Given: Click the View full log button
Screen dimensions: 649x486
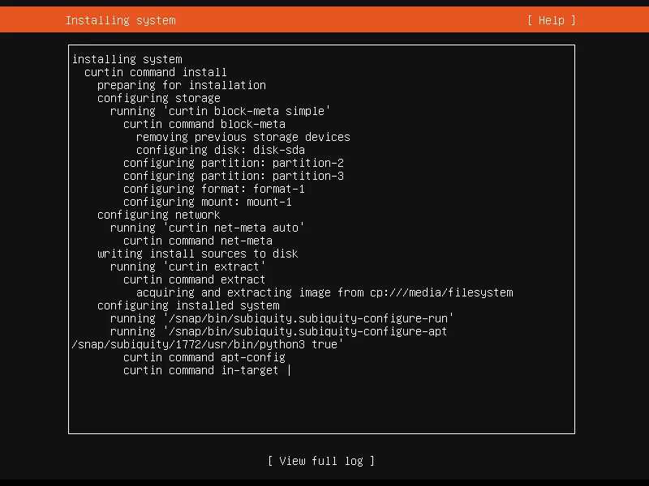Looking at the screenshot, I should pos(321,461).
